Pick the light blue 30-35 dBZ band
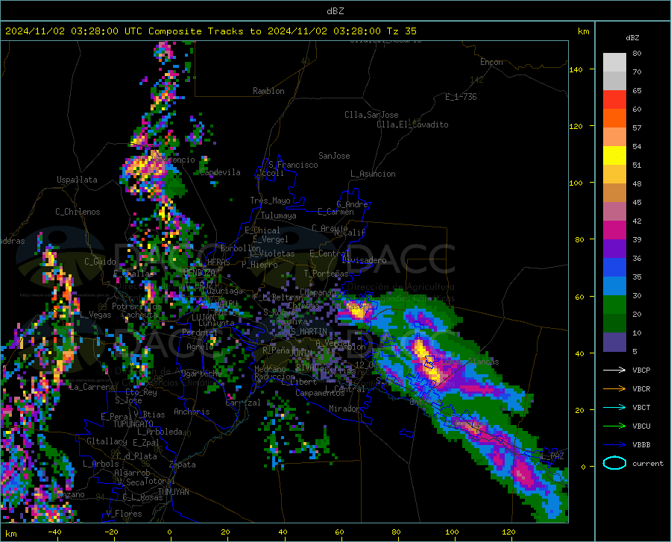Viewport: 671px width, 542px height. 614,286
